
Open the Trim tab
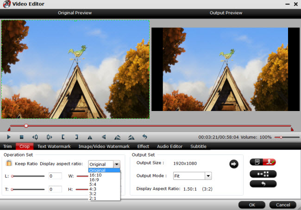tap(7, 146)
